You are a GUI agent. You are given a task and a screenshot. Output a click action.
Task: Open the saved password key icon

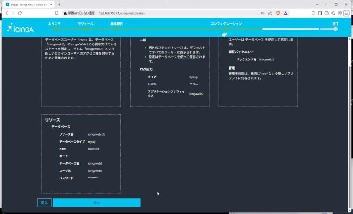(263, 13)
